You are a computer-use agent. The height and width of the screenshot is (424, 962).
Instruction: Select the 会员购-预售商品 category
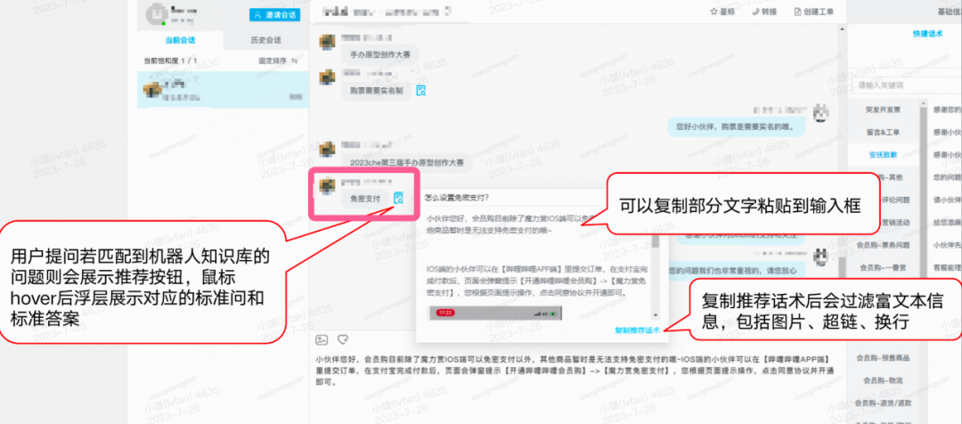pyautogui.click(x=884, y=358)
